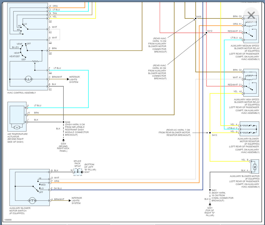
Task: Click the G401 ground label
Action: (x=210, y=208)
